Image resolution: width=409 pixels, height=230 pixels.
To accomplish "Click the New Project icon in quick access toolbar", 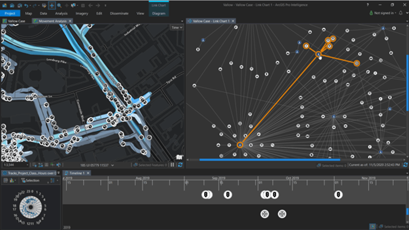I will 4,5.
